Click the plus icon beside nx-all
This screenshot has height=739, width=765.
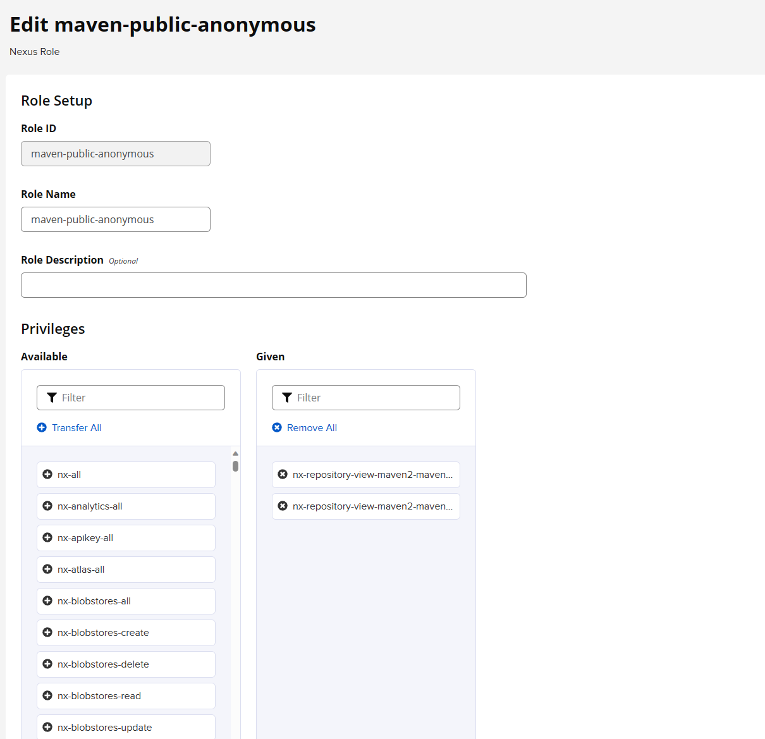pyautogui.click(x=47, y=474)
